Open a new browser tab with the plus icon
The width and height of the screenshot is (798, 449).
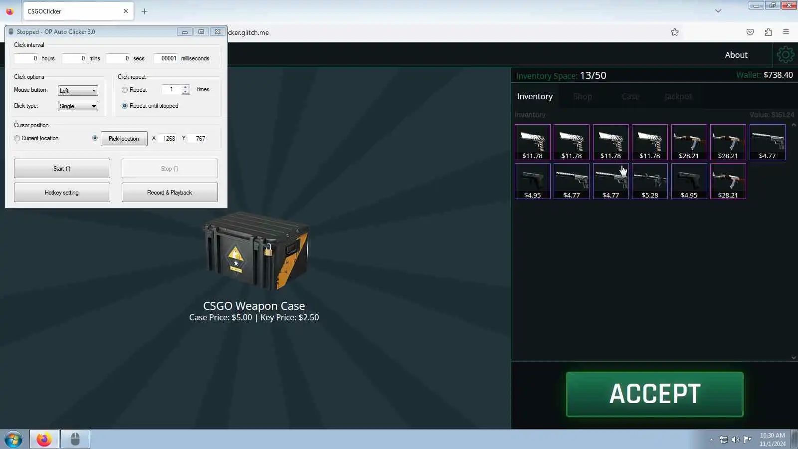tap(145, 11)
